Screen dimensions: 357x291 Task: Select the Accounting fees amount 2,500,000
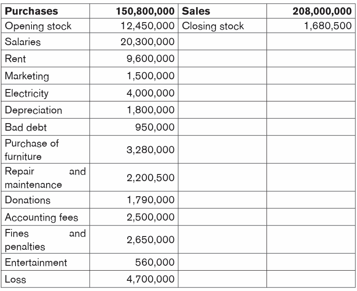(x=150, y=217)
